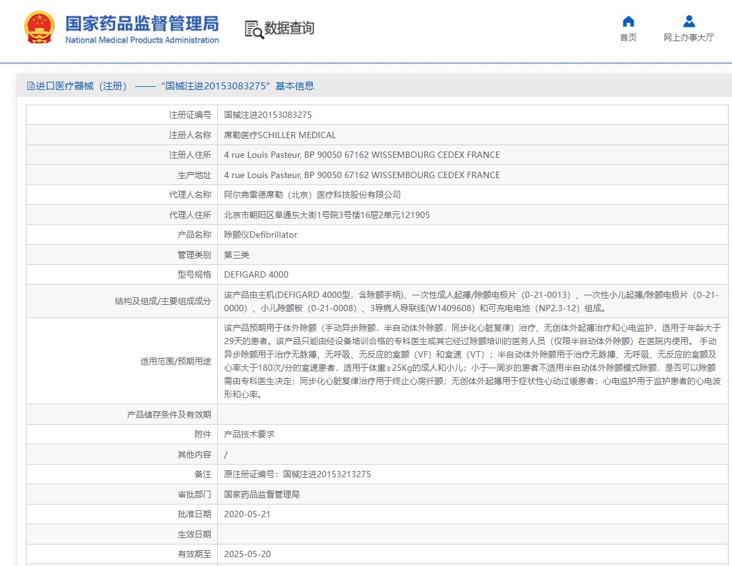The image size is (732, 566).
Task: Click the 其他内容 row label
Action: click(194, 454)
